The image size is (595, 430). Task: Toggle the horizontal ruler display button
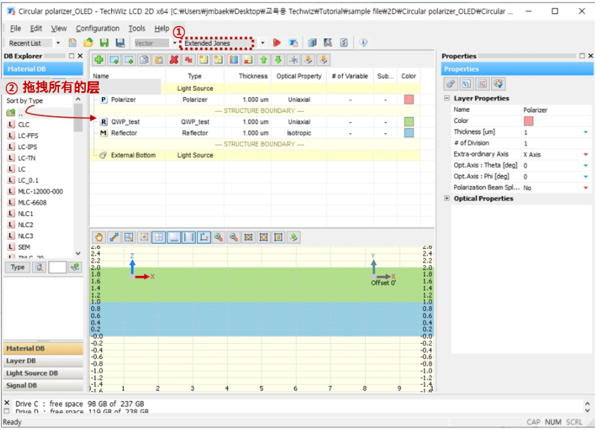coord(174,238)
